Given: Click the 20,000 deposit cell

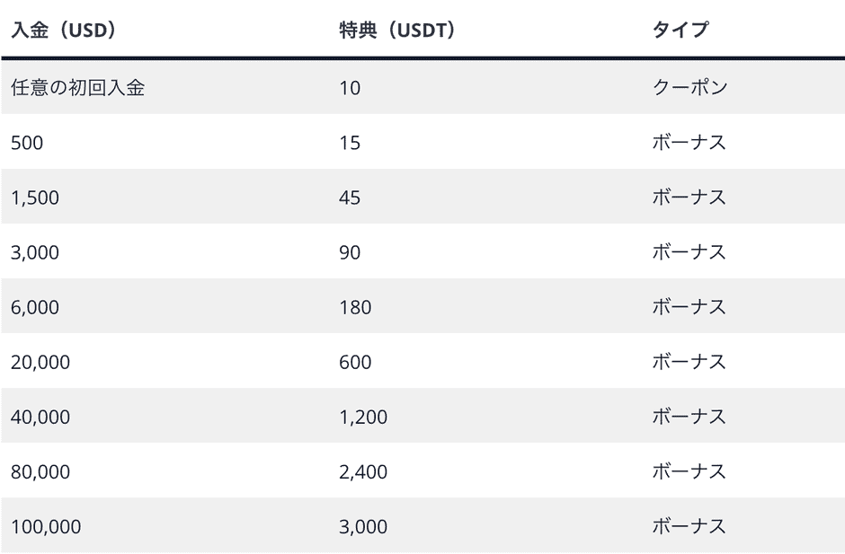Looking at the screenshot, I should pyautogui.click(x=40, y=363).
